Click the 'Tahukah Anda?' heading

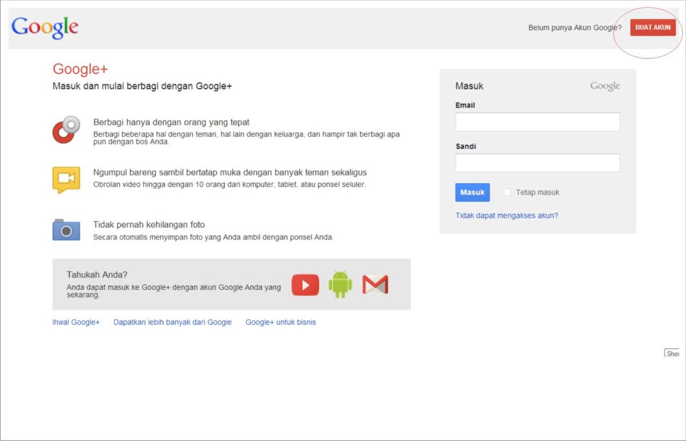(97, 275)
